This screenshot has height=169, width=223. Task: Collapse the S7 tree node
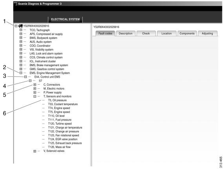[x=30, y=81]
